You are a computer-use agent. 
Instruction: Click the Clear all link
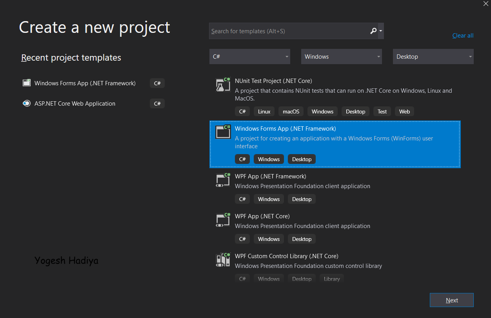pyautogui.click(x=463, y=35)
